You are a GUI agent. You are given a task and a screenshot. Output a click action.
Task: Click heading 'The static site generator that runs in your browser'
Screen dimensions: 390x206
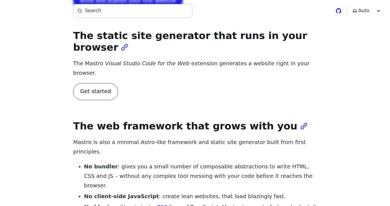click(x=190, y=41)
